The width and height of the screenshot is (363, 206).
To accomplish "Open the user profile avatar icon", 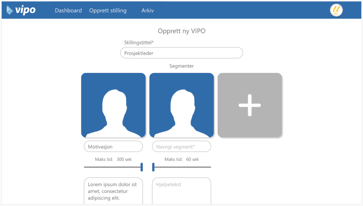I will coord(336,10).
